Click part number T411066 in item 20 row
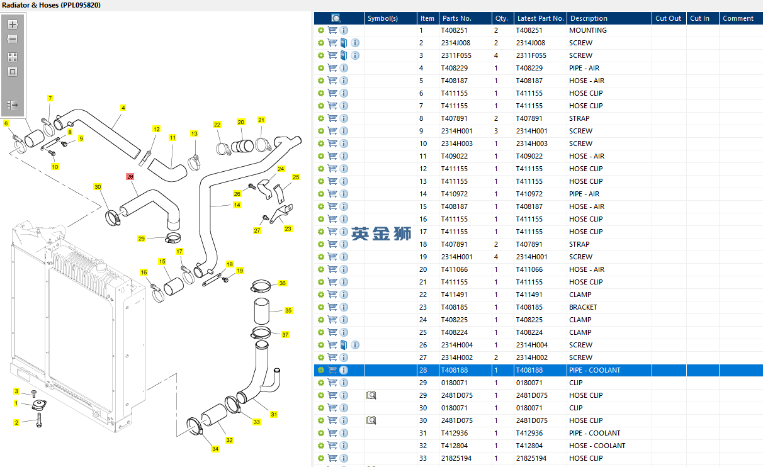The width and height of the screenshot is (763, 467). tap(455, 269)
